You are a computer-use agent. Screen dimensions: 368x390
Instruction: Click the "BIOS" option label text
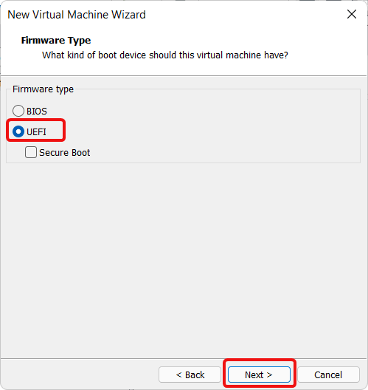pos(37,112)
